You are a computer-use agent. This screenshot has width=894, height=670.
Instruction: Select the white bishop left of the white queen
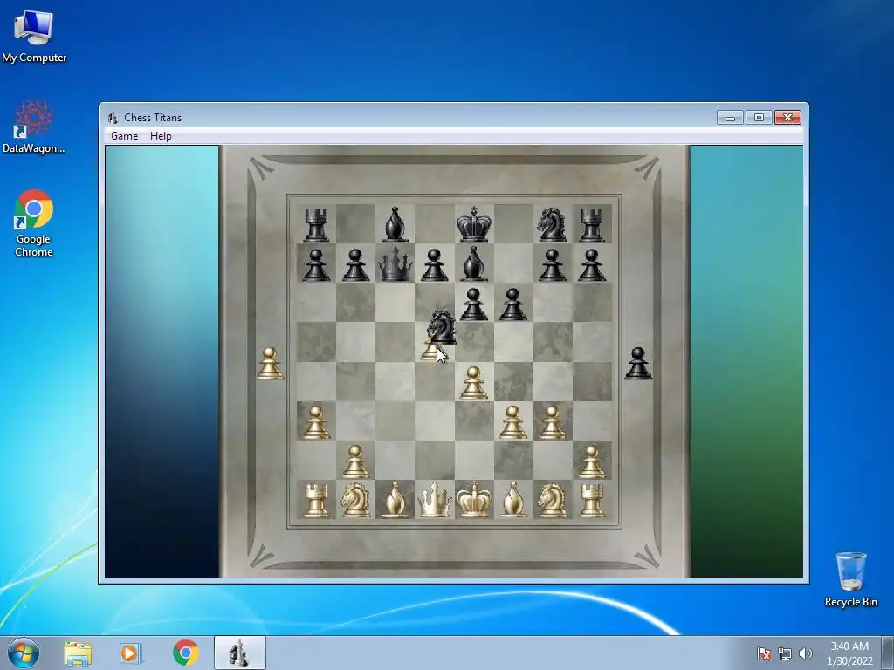coord(395,500)
